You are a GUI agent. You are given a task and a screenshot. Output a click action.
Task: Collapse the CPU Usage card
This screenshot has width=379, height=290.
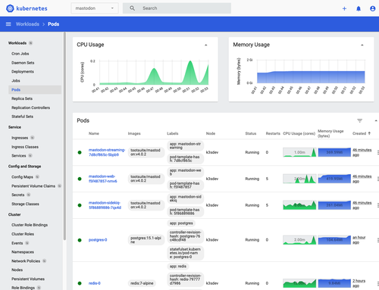click(206, 45)
